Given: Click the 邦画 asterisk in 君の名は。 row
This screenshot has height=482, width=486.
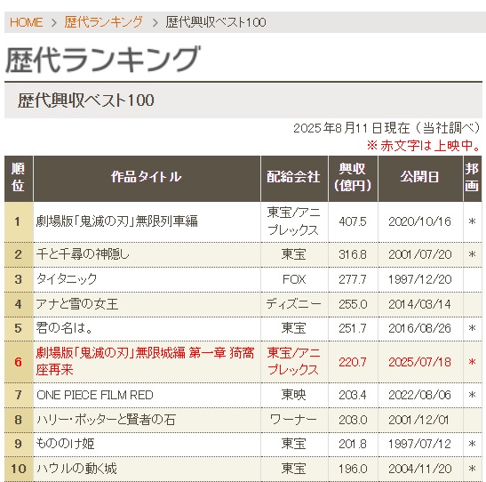Looking at the screenshot, I should (473, 328).
